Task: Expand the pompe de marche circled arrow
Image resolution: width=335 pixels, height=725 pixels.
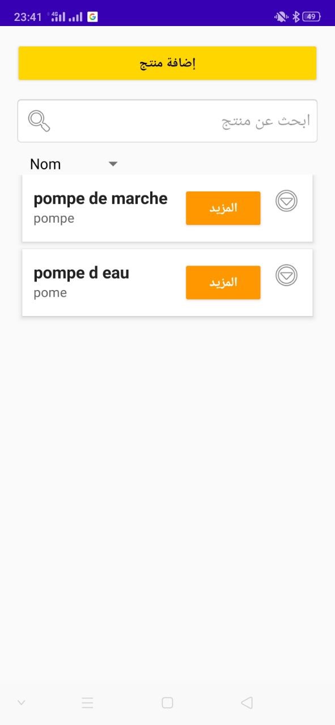Action: (286, 201)
